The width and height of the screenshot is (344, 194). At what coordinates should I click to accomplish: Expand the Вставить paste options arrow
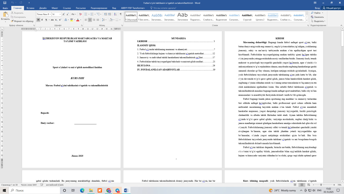tap(5, 22)
